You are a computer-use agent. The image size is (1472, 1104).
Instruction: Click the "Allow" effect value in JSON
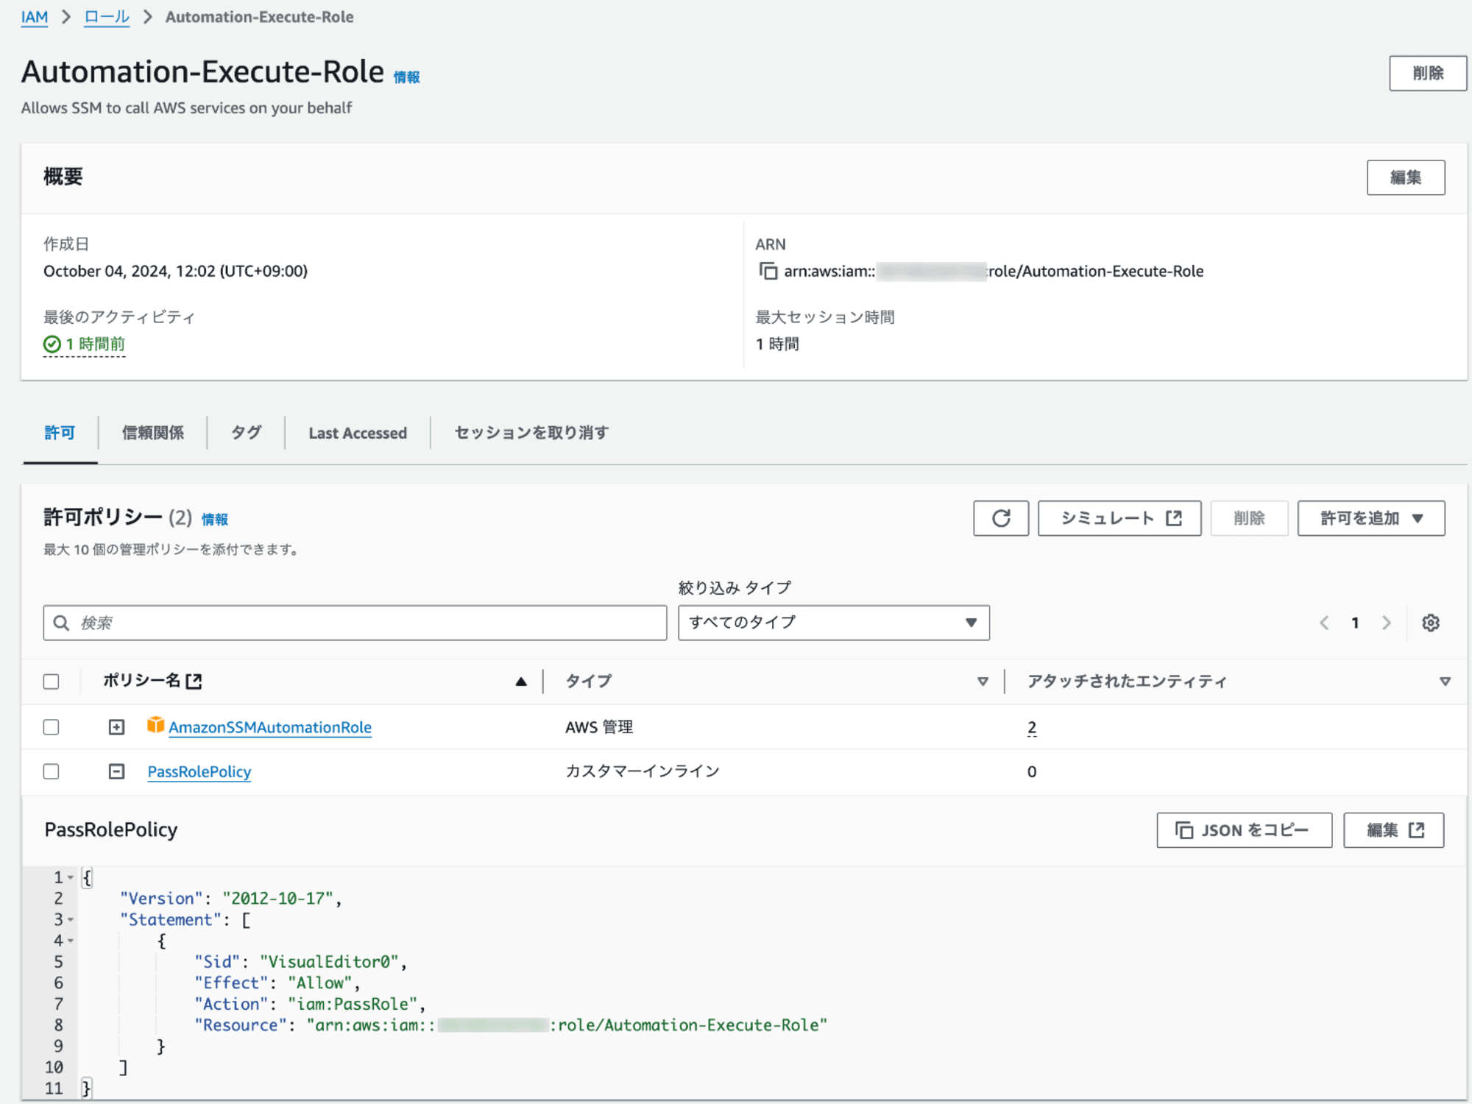319,983
